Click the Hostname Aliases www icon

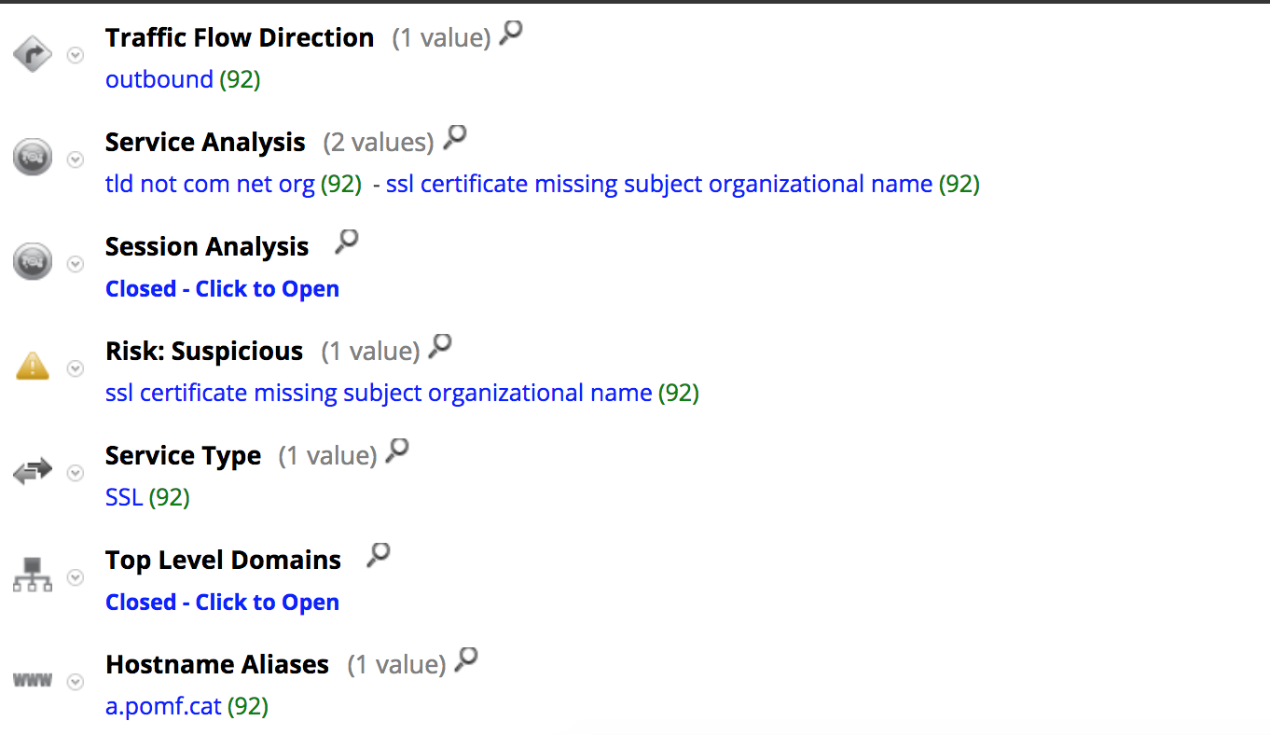(x=32, y=680)
